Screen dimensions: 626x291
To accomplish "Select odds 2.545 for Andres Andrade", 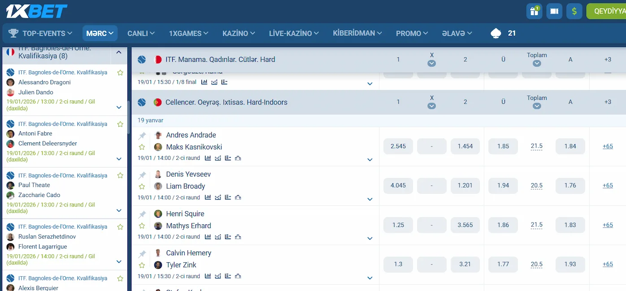I will (398, 146).
